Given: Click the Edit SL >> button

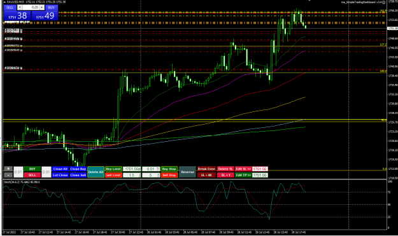Looking at the screenshot, I should pyautogui.click(x=243, y=169).
